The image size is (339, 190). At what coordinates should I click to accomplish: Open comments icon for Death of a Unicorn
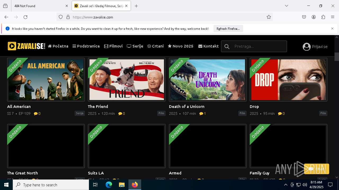[x=201, y=114]
